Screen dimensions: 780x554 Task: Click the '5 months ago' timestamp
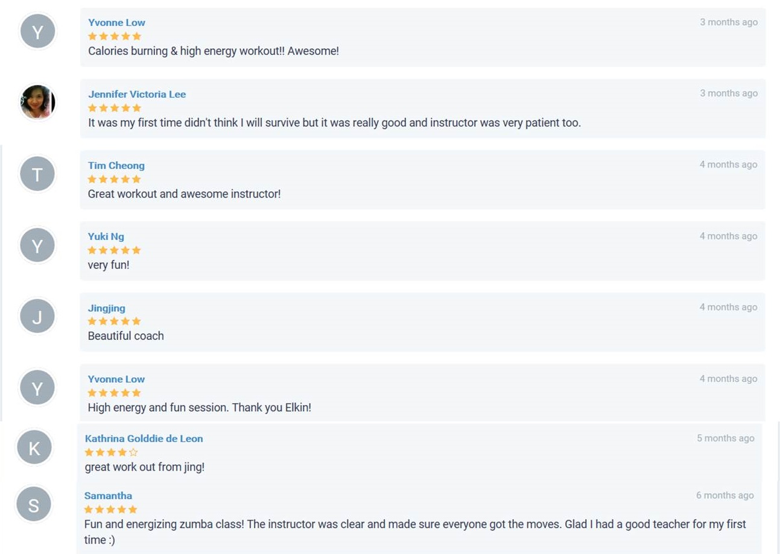click(725, 438)
